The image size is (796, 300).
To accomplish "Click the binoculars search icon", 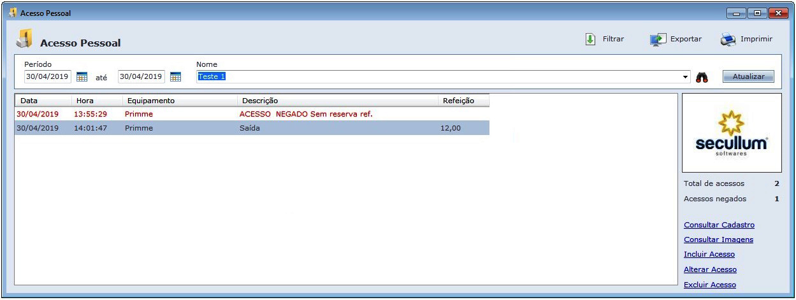I will tap(702, 77).
